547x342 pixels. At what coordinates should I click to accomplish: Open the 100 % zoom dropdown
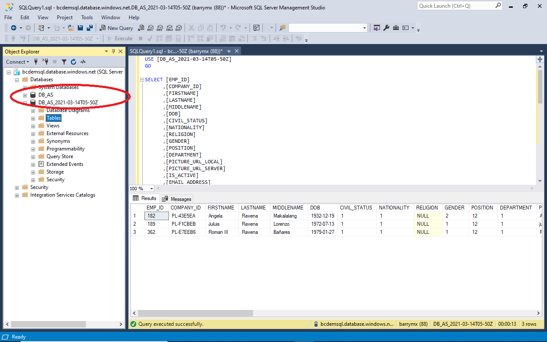tap(152, 189)
